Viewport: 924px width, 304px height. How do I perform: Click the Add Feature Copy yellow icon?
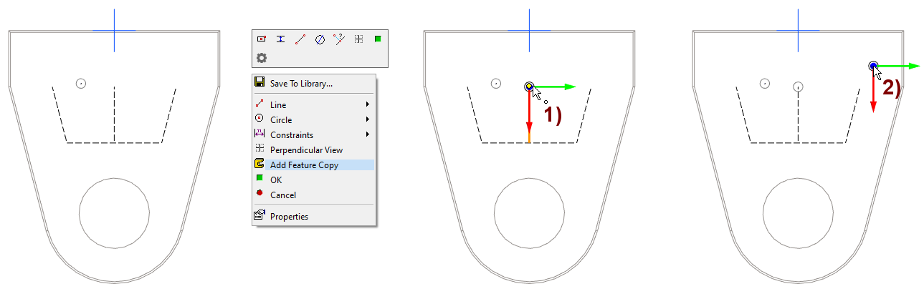tap(259, 165)
